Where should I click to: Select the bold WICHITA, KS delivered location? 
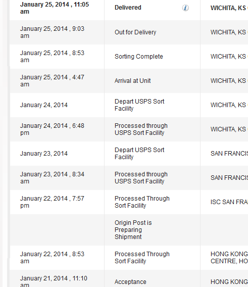(x=228, y=8)
